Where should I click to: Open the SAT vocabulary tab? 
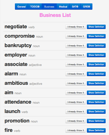click(x=75, y=7)
